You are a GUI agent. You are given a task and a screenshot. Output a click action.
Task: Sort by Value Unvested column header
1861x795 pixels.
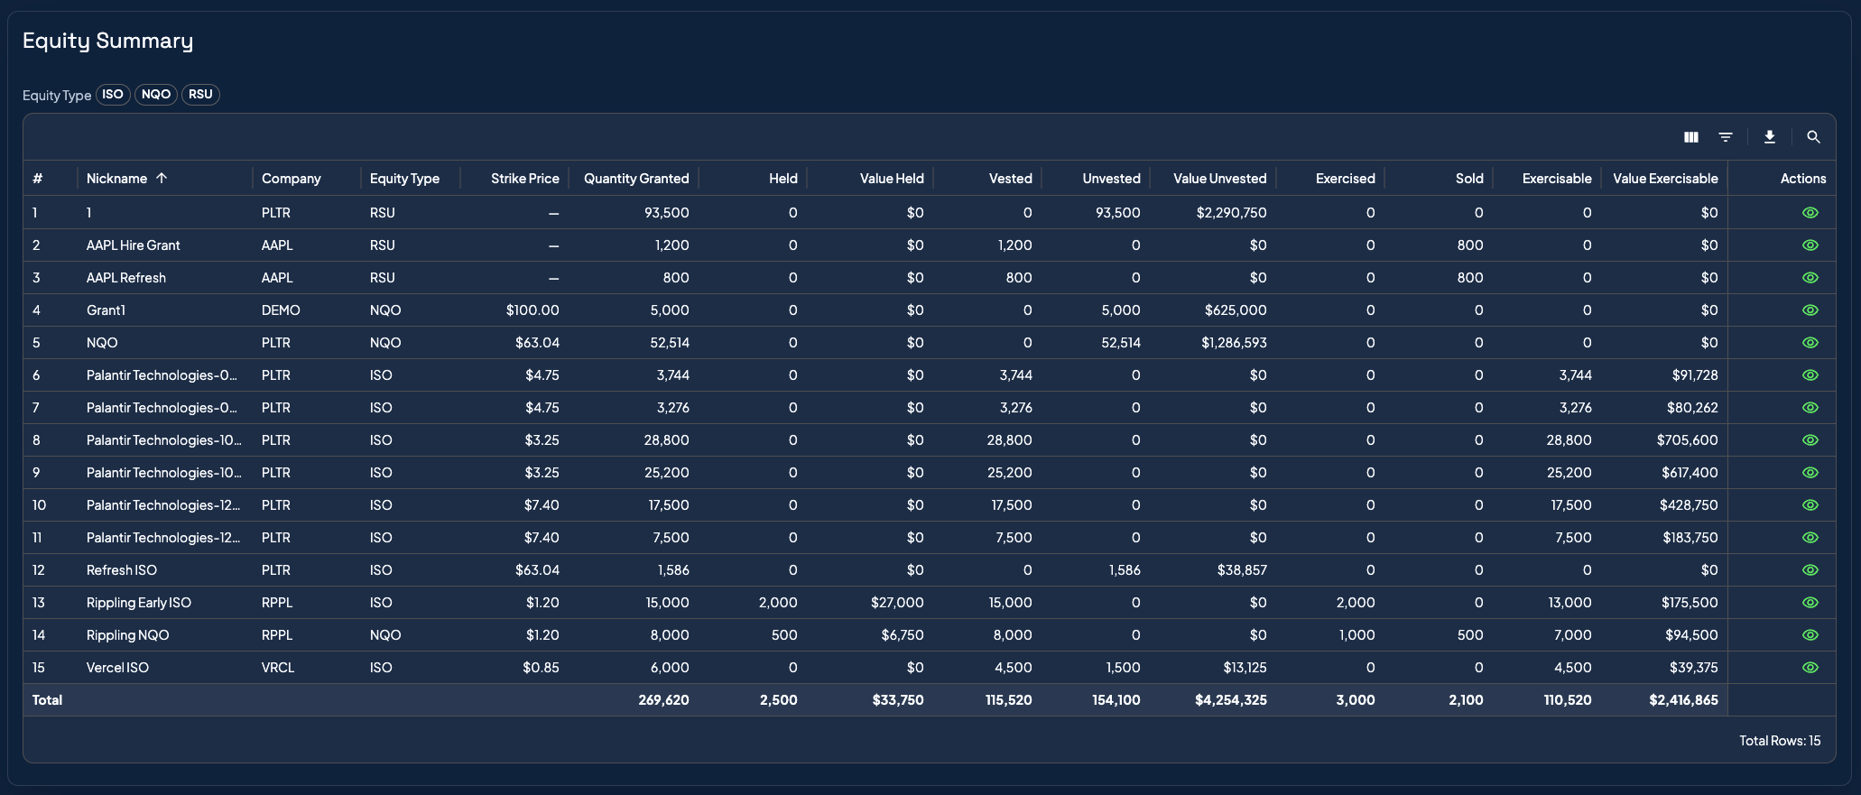click(x=1220, y=179)
